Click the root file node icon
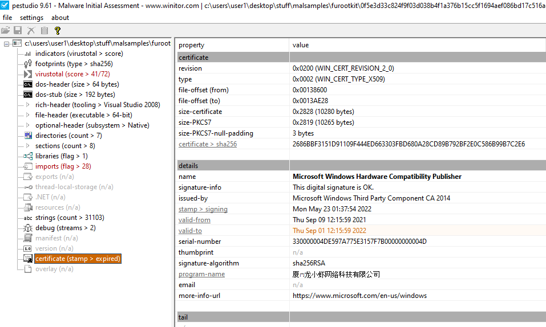The image size is (546, 327). [17, 43]
